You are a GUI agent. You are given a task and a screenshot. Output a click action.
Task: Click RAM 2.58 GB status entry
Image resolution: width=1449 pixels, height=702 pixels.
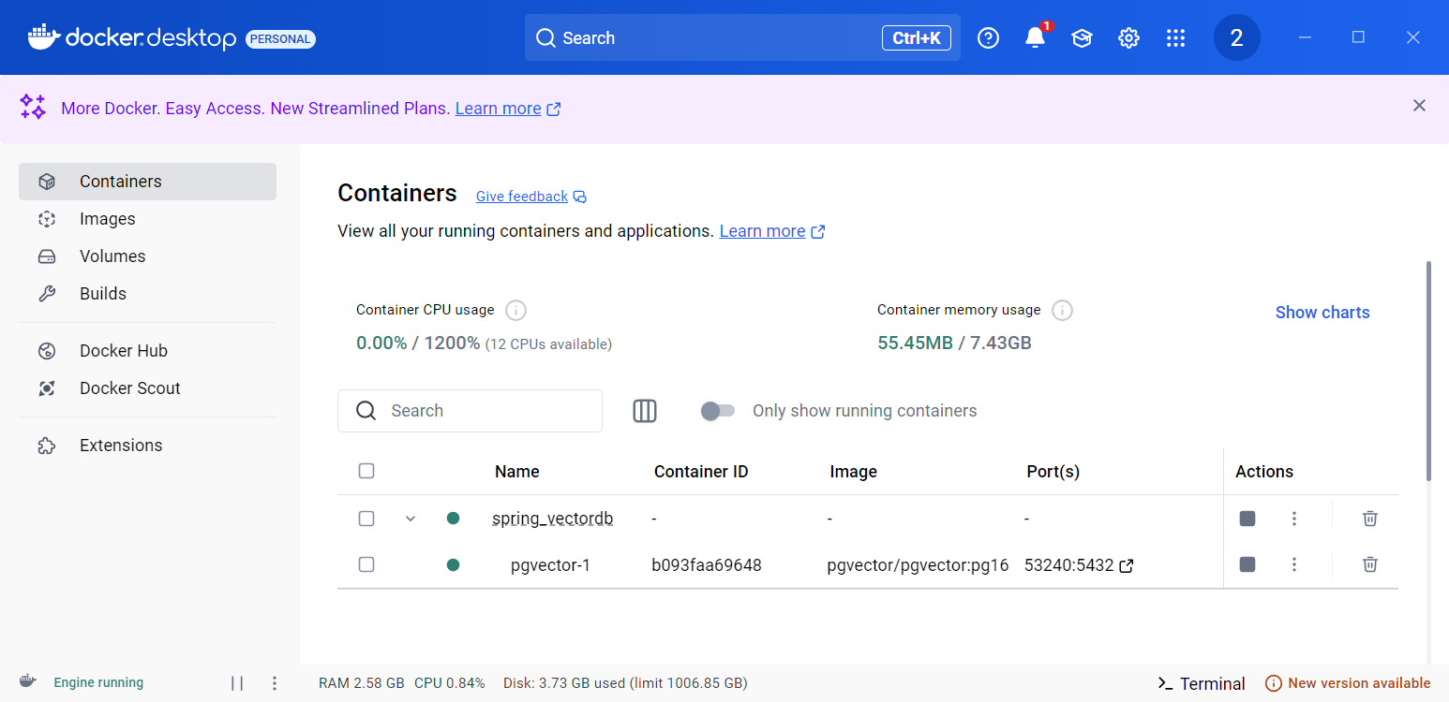(x=362, y=683)
